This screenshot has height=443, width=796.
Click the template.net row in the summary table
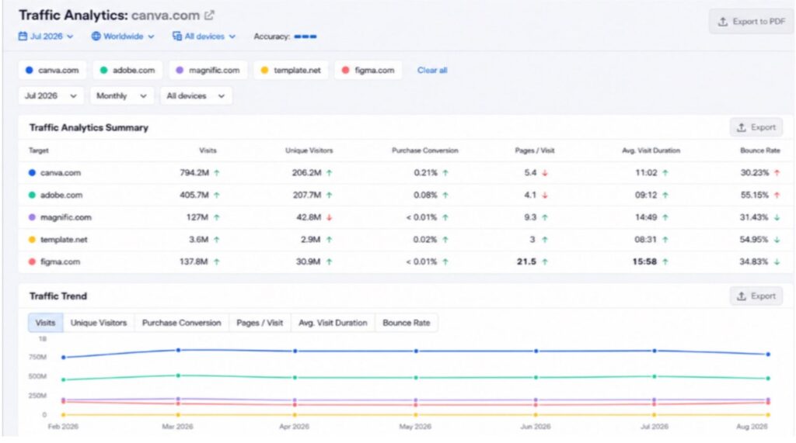(405, 240)
